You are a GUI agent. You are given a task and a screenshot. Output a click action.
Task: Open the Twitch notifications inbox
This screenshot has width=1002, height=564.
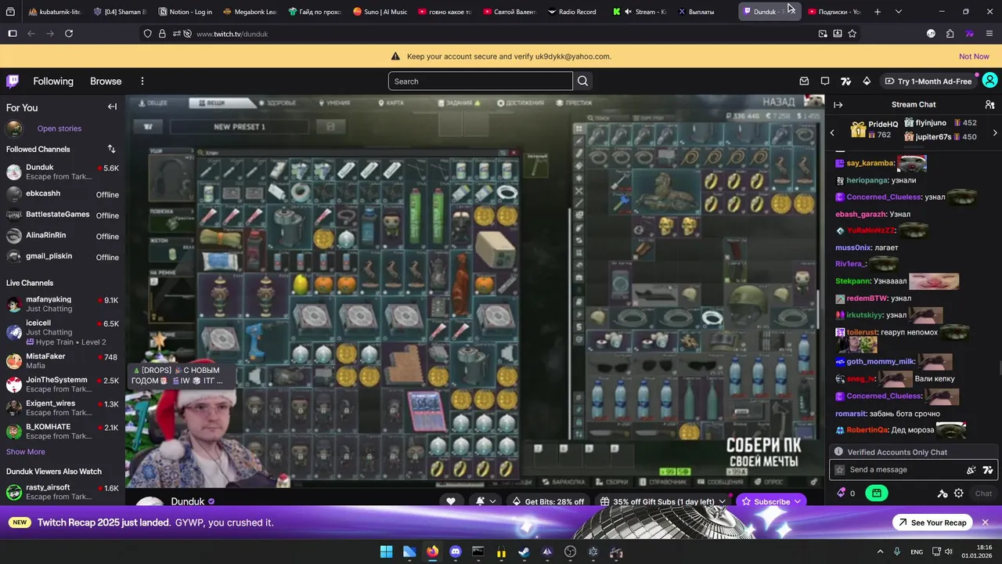[804, 81]
